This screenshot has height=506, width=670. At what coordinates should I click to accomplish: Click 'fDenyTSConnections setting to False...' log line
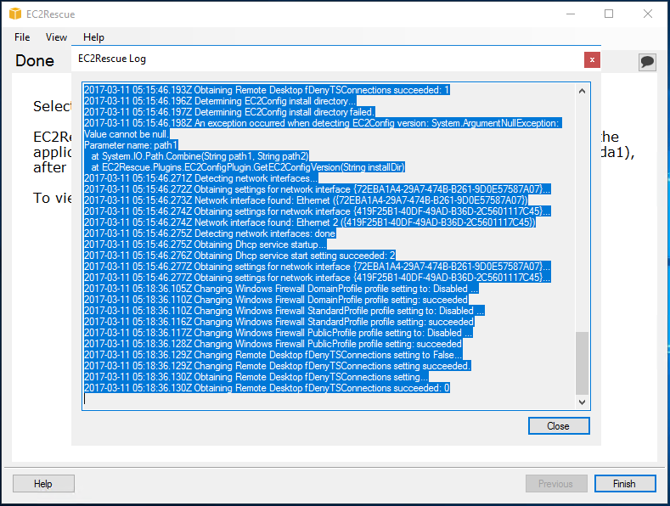tap(273, 355)
